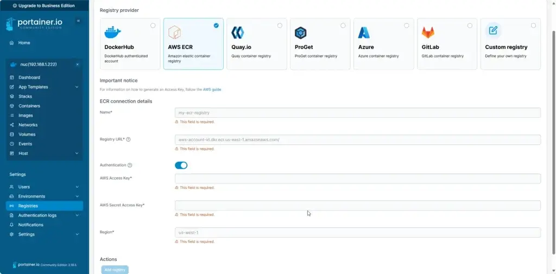Click the Stacks layers icon
The image size is (556, 274).
[x=12, y=97]
